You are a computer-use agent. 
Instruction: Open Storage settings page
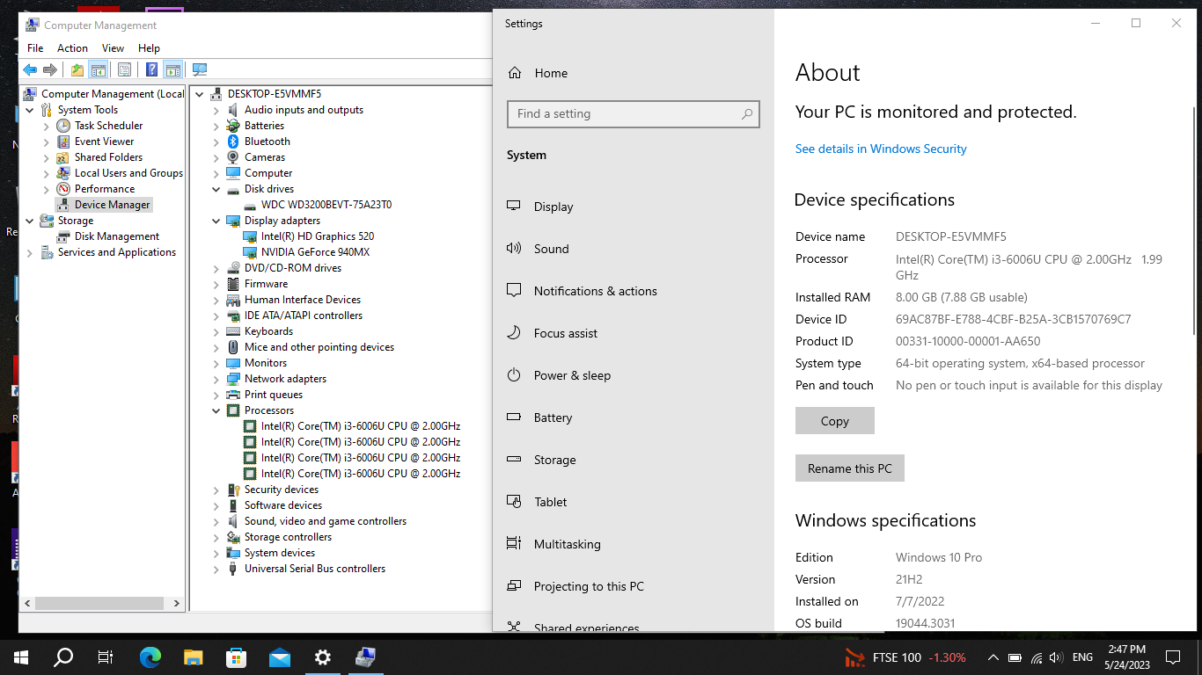[x=541, y=460]
